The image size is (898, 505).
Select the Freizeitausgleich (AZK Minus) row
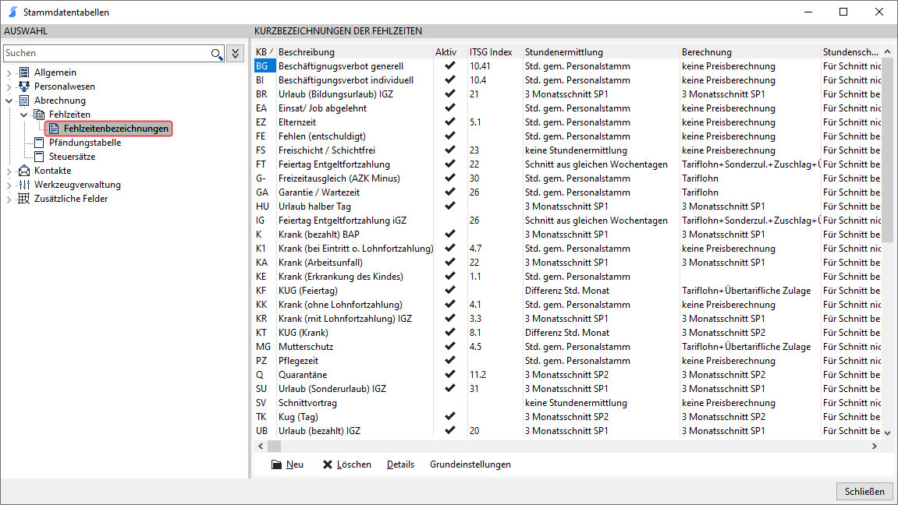tap(567, 178)
